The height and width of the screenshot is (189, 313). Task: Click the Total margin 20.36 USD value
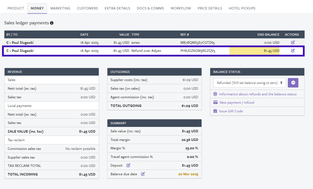coord(190,140)
